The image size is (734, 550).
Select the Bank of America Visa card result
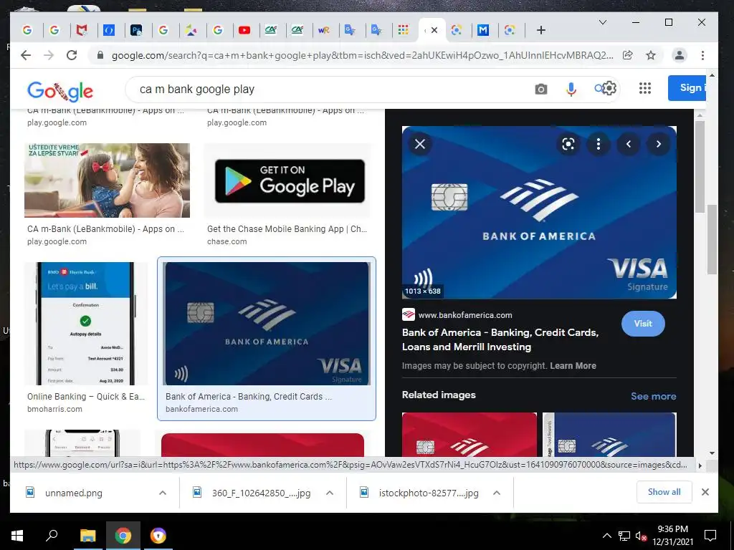(x=267, y=324)
